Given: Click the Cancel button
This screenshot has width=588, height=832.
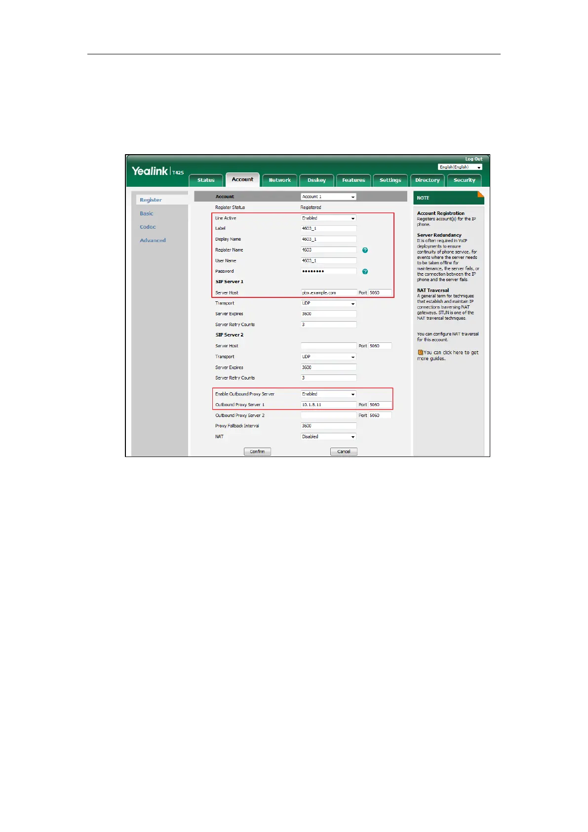Looking at the screenshot, I should (x=344, y=452).
